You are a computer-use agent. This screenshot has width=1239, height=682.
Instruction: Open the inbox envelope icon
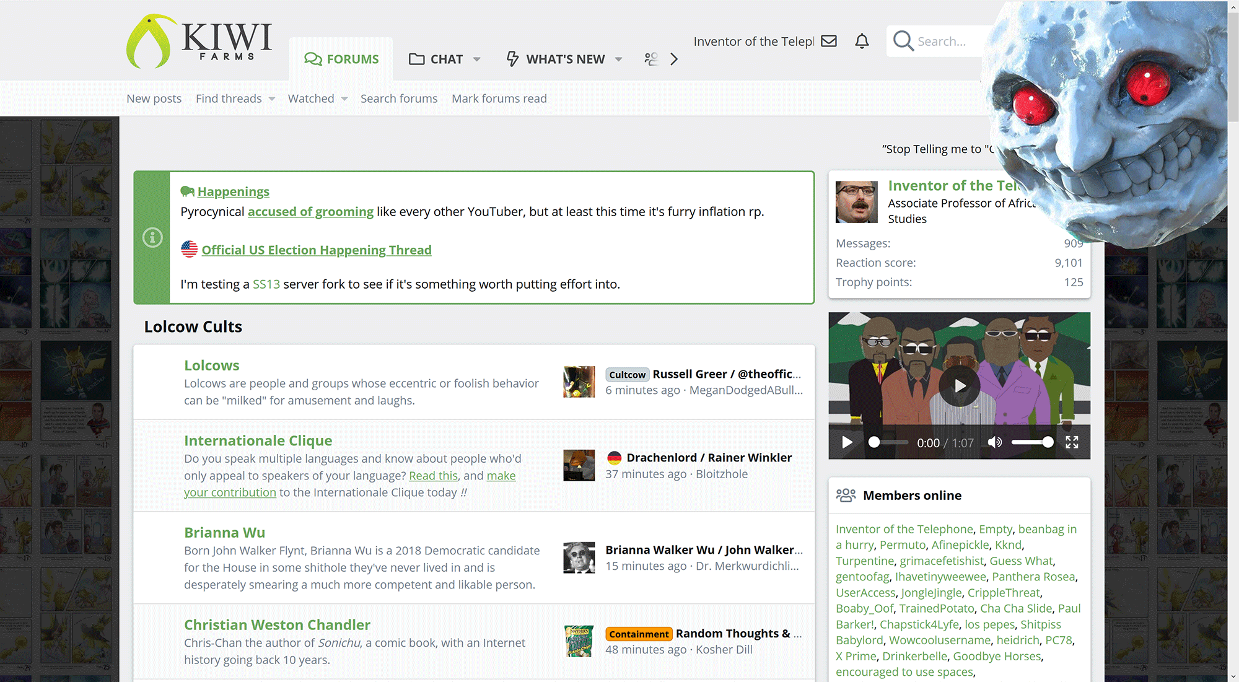click(829, 41)
